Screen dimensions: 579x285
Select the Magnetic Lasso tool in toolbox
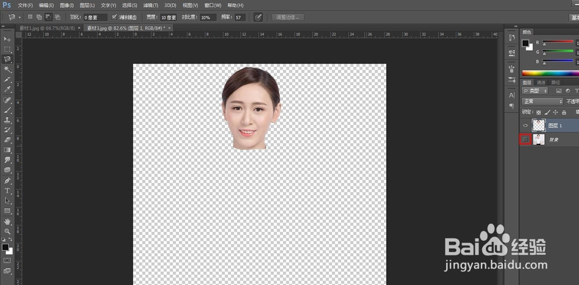7,59
